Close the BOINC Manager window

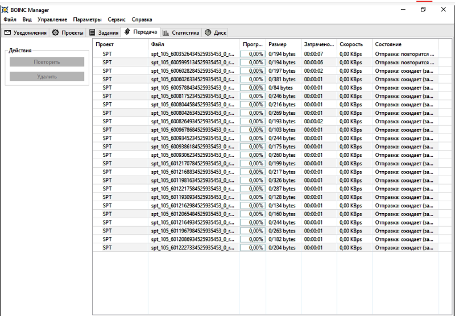(444, 10)
